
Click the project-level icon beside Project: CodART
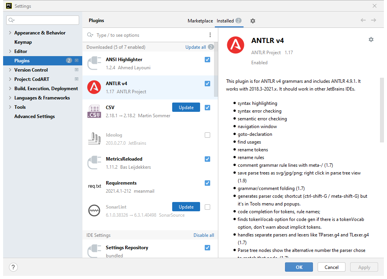click(x=76, y=79)
